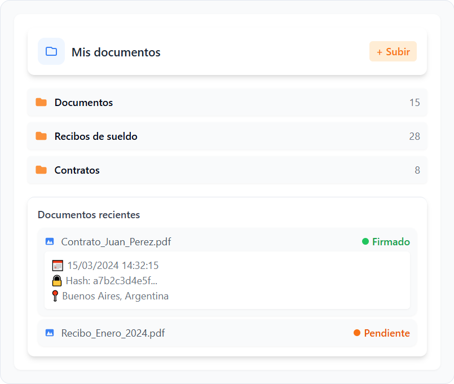
Task: Open the Recibos de sueldo folder
Action: [96, 136]
